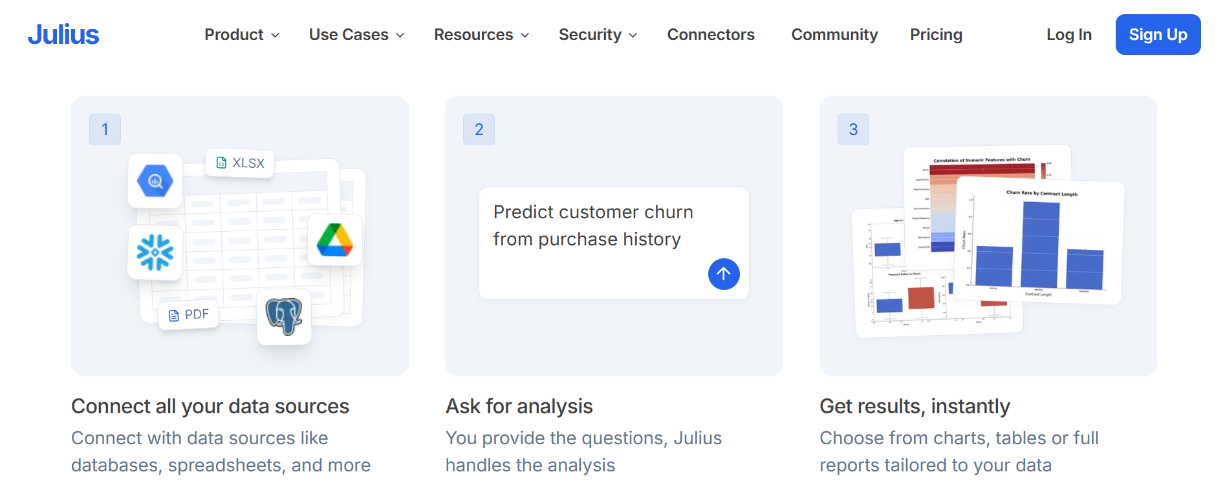Click the Julius logo
The height and width of the screenshot is (503, 1225).
click(x=63, y=34)
